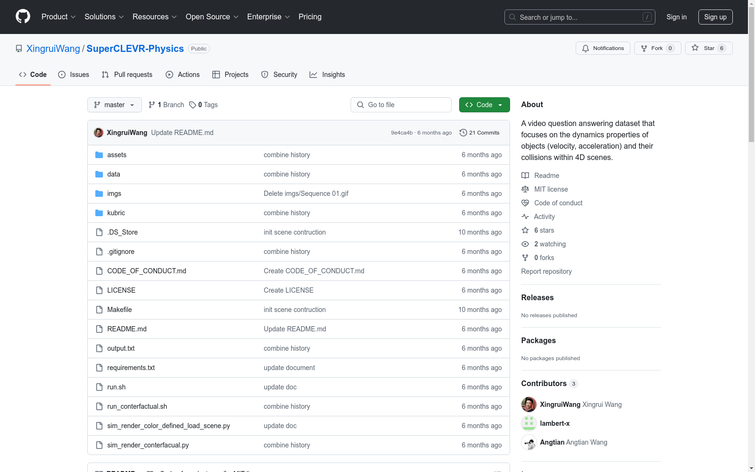Open requirements.txt file

click(131, 368)
